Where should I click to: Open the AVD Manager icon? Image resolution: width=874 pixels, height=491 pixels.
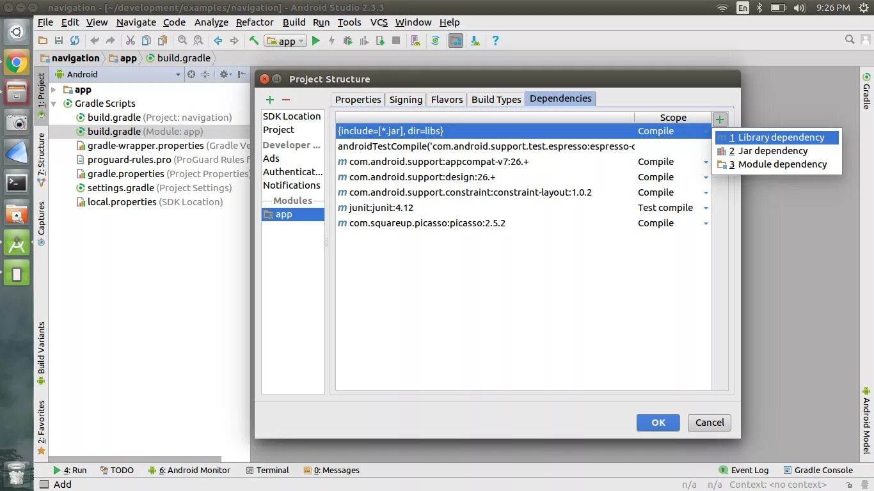416,40
